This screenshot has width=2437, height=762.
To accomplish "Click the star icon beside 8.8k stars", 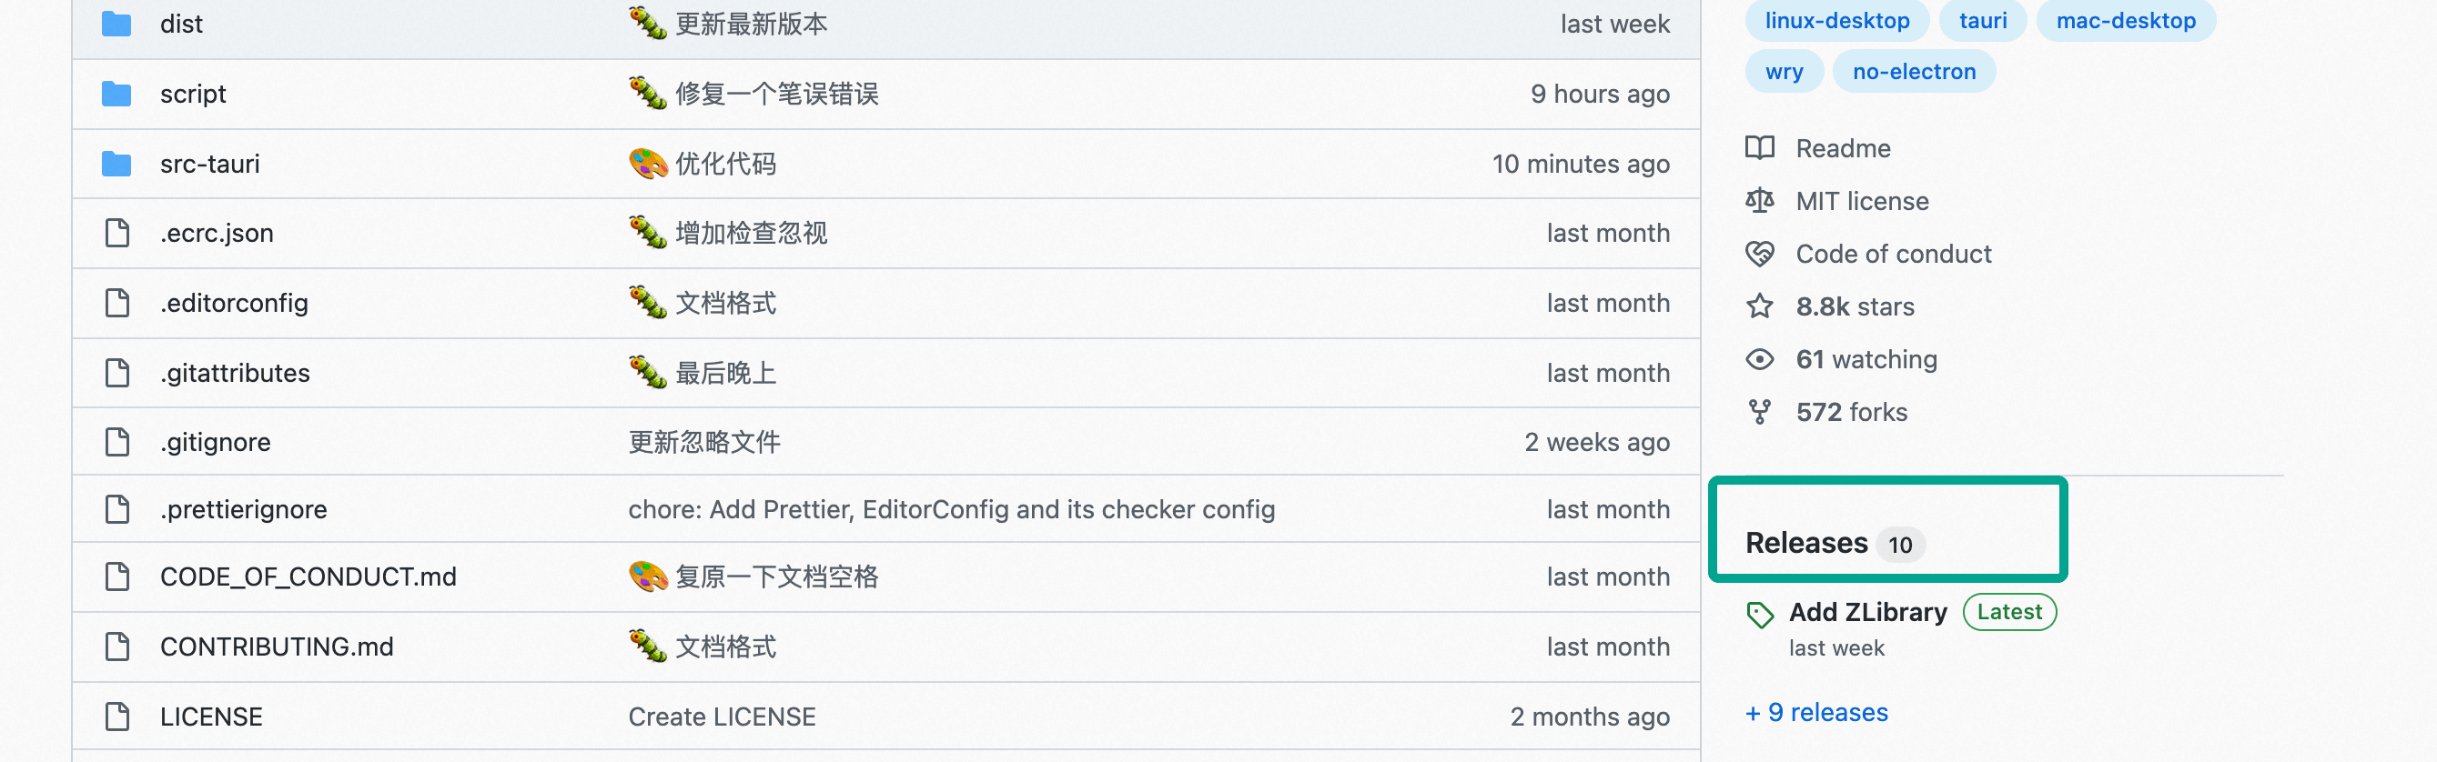I will click(x=1760, y=306).
